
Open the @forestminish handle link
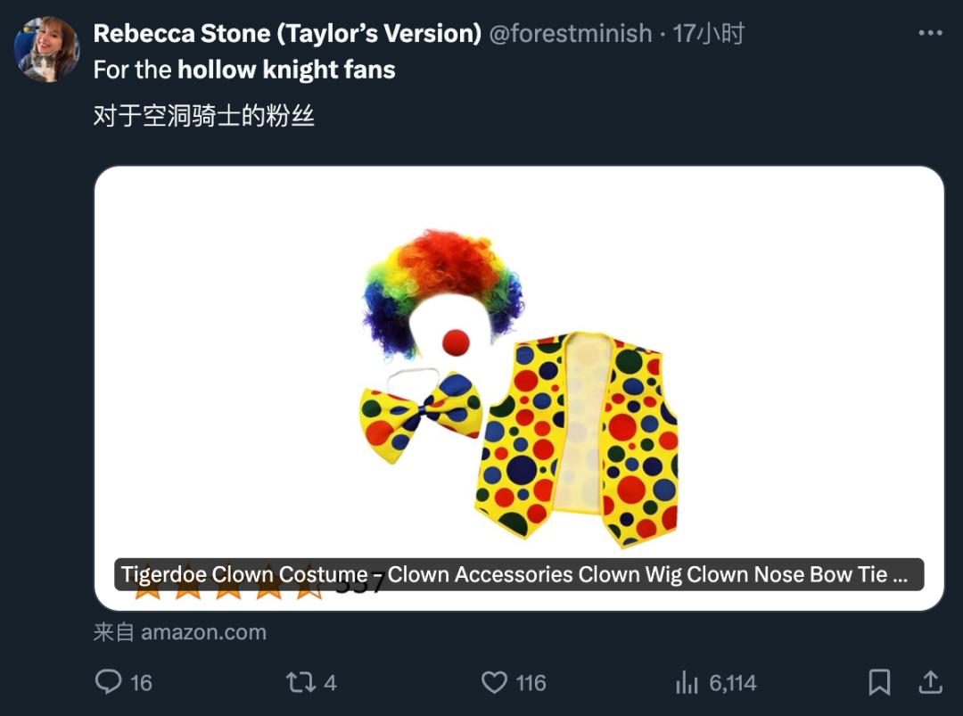pos(571,34)
